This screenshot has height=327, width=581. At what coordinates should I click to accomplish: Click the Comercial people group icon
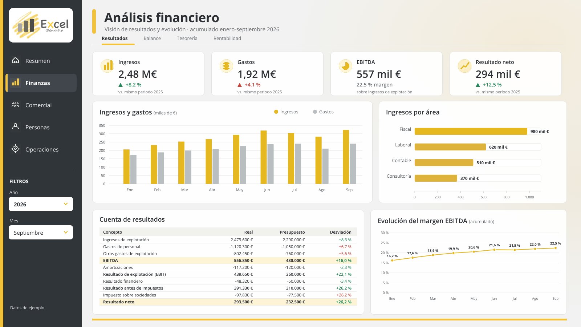point(15,105)
